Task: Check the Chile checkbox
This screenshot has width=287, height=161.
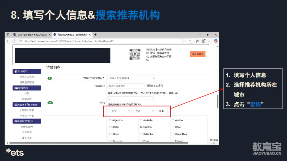Action: point(173,127)
